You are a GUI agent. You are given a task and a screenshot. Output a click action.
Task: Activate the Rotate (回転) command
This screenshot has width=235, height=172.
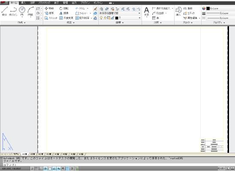coord(64,9)
